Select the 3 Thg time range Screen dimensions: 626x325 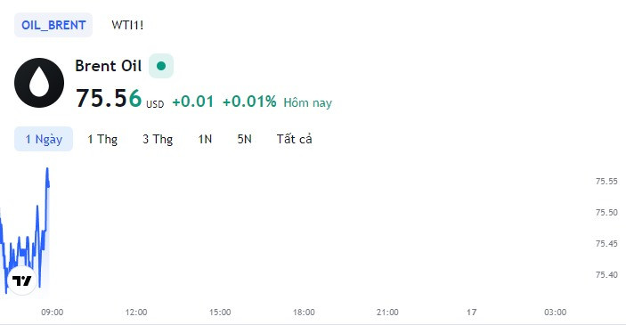pyautogui.click(x=158, y=139)
